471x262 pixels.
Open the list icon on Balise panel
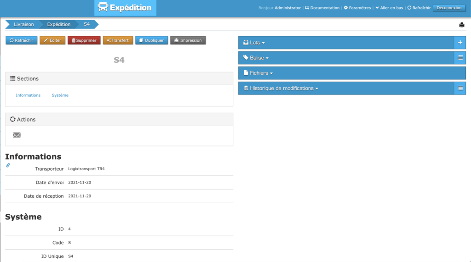[460, 58]
